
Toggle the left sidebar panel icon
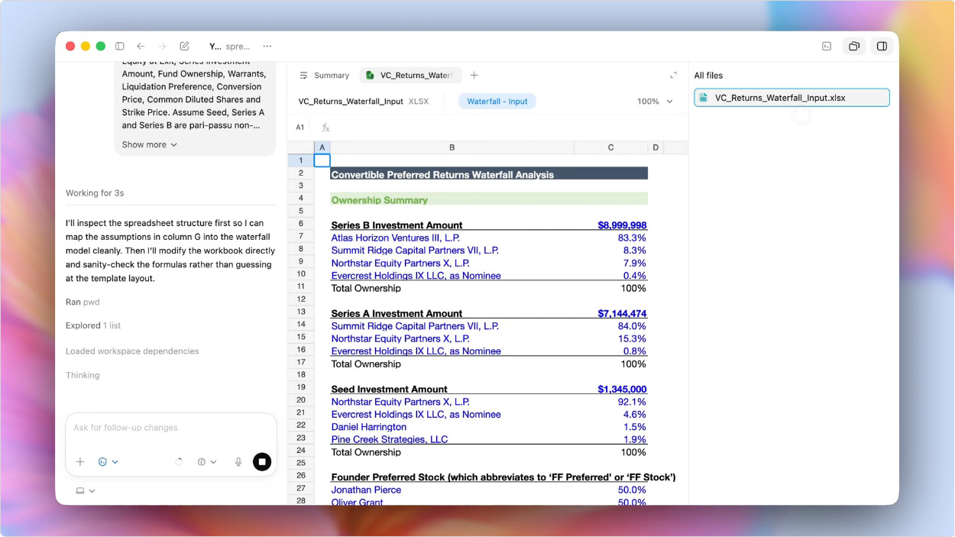click(x=120, y=47)
